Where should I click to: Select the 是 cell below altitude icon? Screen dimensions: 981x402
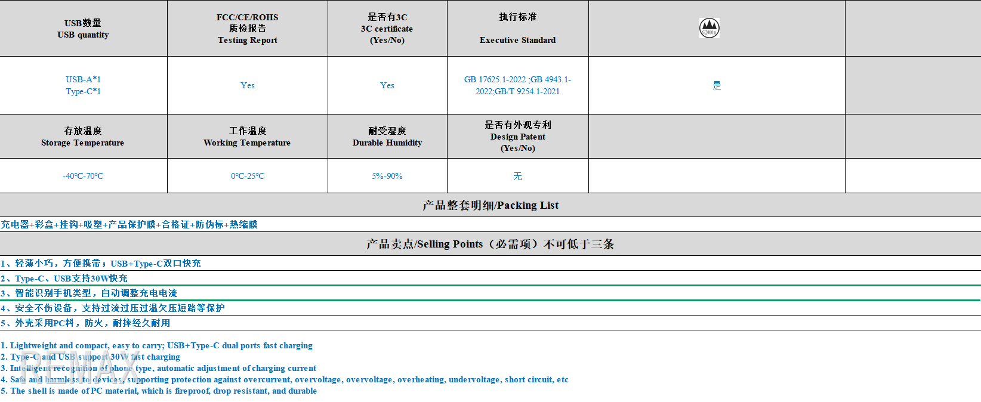pos(717,85)
